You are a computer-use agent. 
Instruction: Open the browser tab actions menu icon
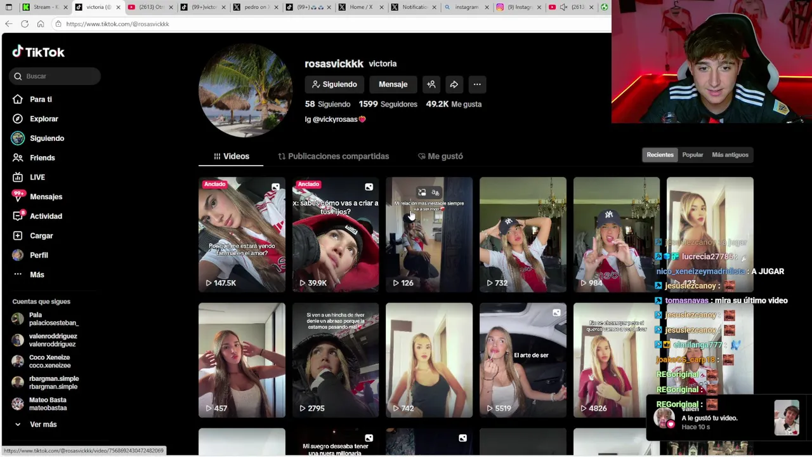click(9, 7)
